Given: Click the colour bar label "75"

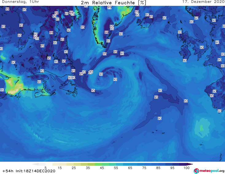Looking at the screenshot, I should pos(144,168).
